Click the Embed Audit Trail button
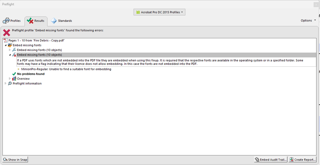The width and height of the screenshot is (320, 165). click(270, 160)
